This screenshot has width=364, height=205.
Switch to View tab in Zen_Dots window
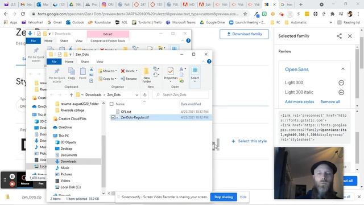tap(100, 61)
